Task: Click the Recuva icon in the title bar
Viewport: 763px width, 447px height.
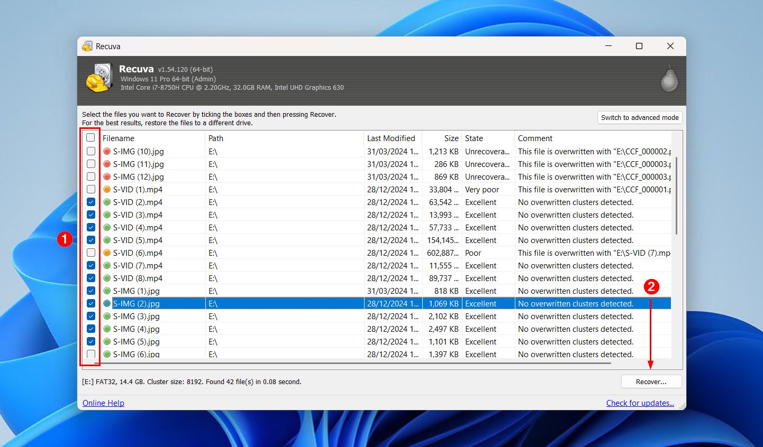Action: click(x=87, y=46)
